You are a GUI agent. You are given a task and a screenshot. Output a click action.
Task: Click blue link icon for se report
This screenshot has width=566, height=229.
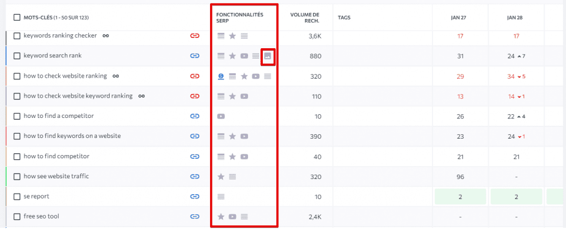[195, 197]
